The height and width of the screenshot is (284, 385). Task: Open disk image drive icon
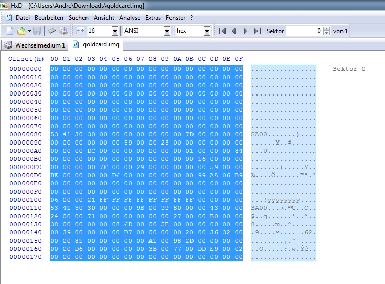pos(63,31)
